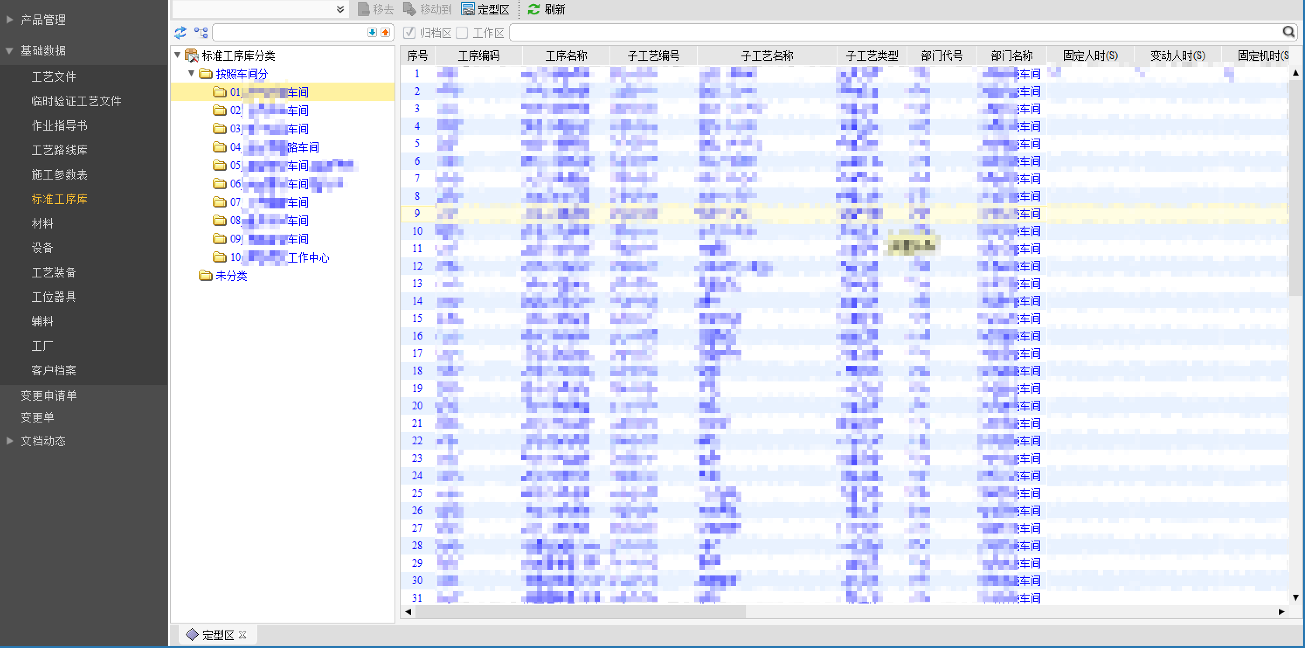Click the magnifier search icon at right
Screen dimensions: 1305x648
coord(1288,32)
